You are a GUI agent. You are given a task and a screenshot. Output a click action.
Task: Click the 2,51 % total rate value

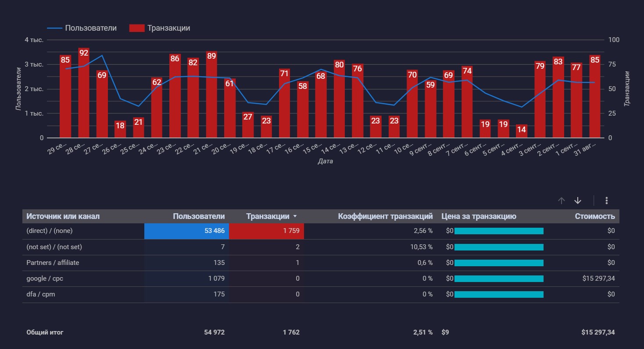click(x=422, y=332)
